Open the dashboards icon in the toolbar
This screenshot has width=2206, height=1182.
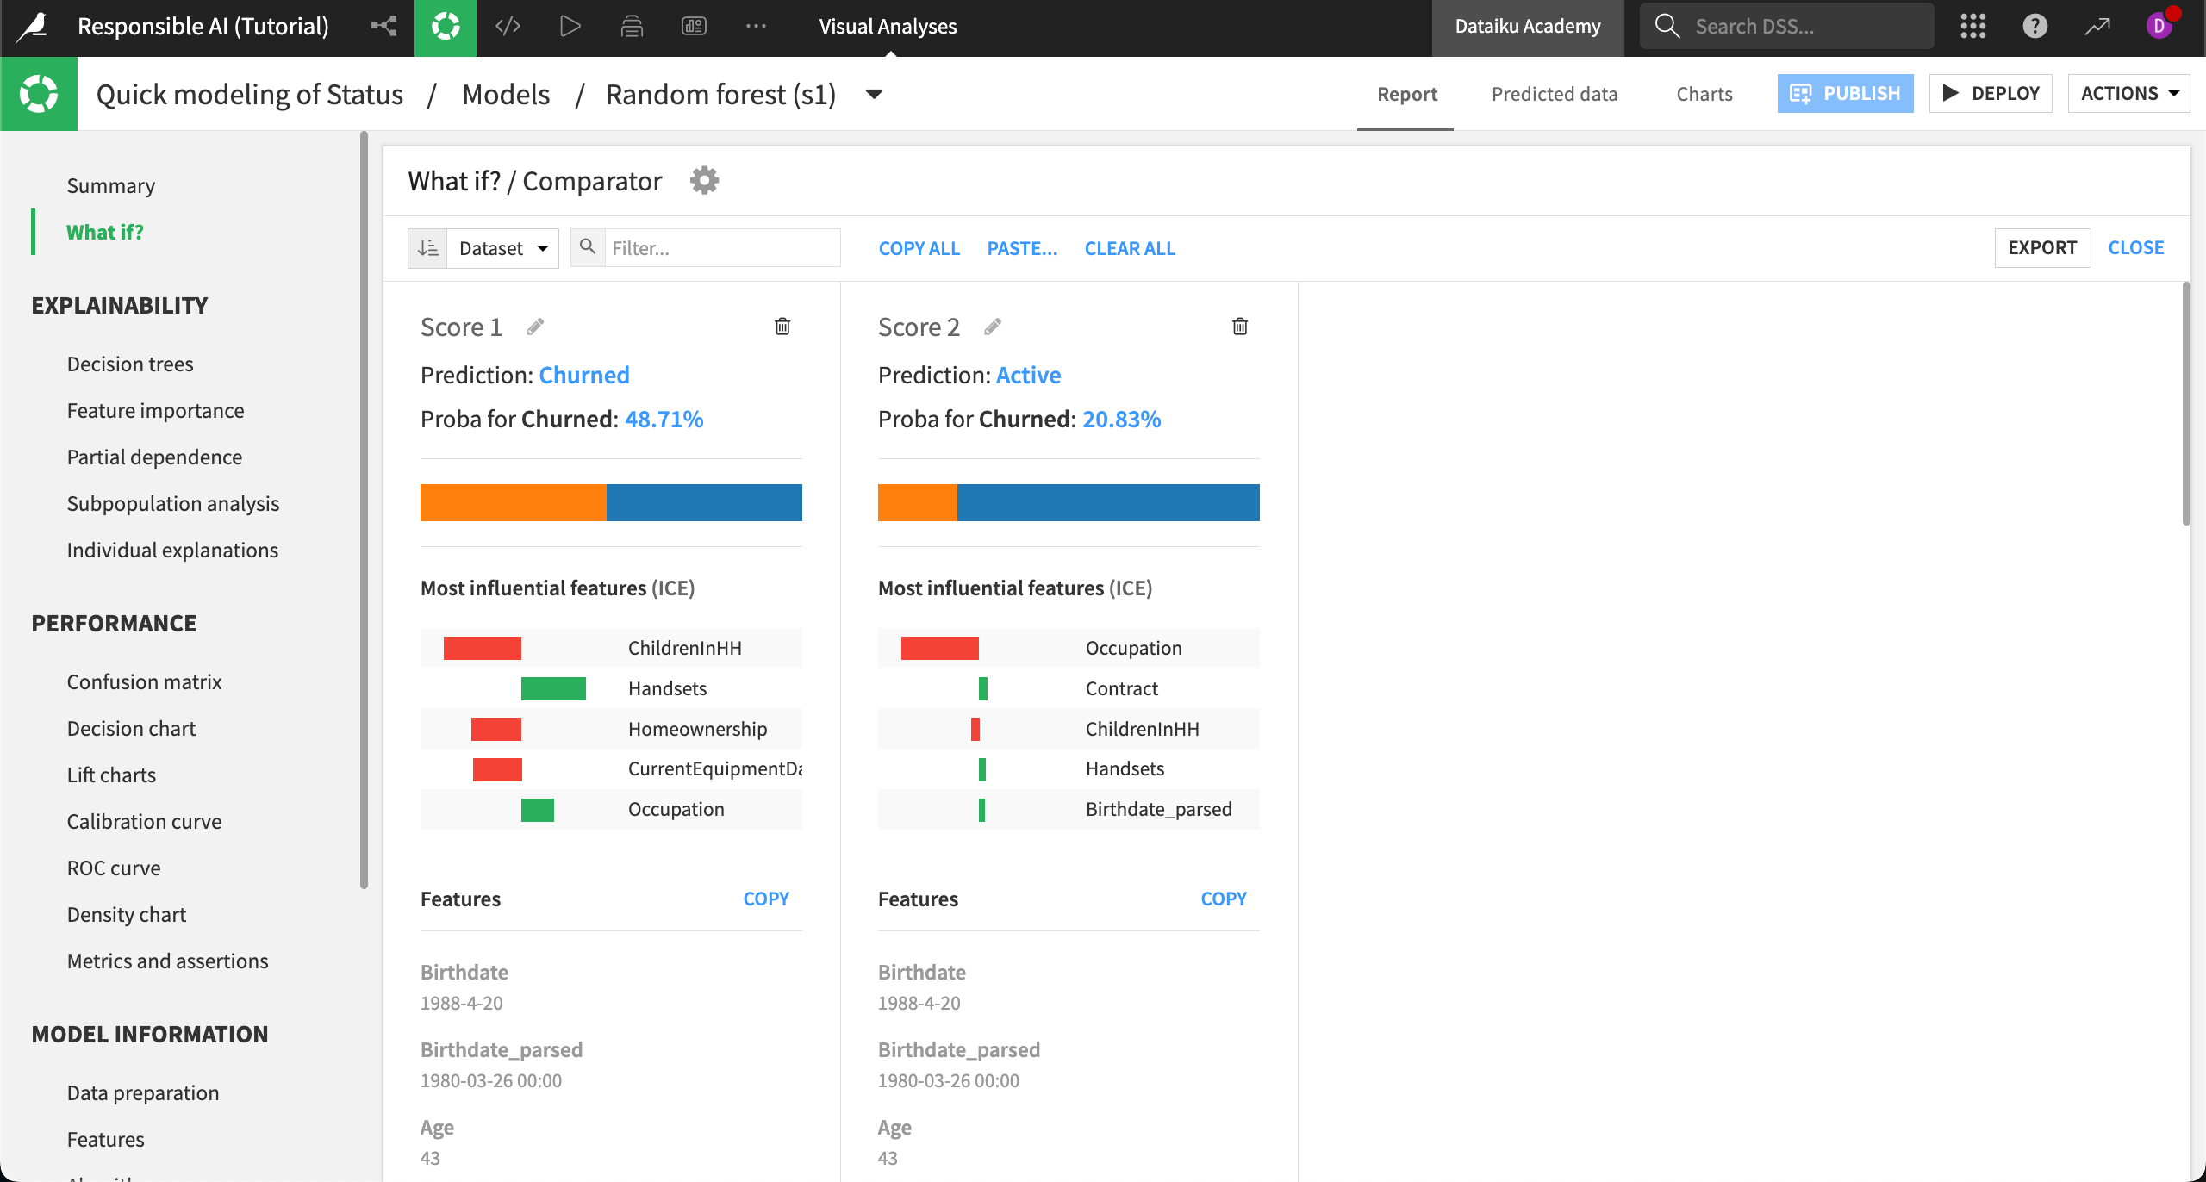[694, 26]
